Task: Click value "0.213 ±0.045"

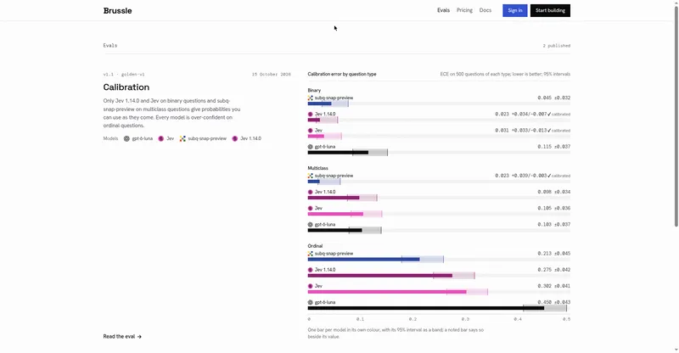Action: click(554, 254)
